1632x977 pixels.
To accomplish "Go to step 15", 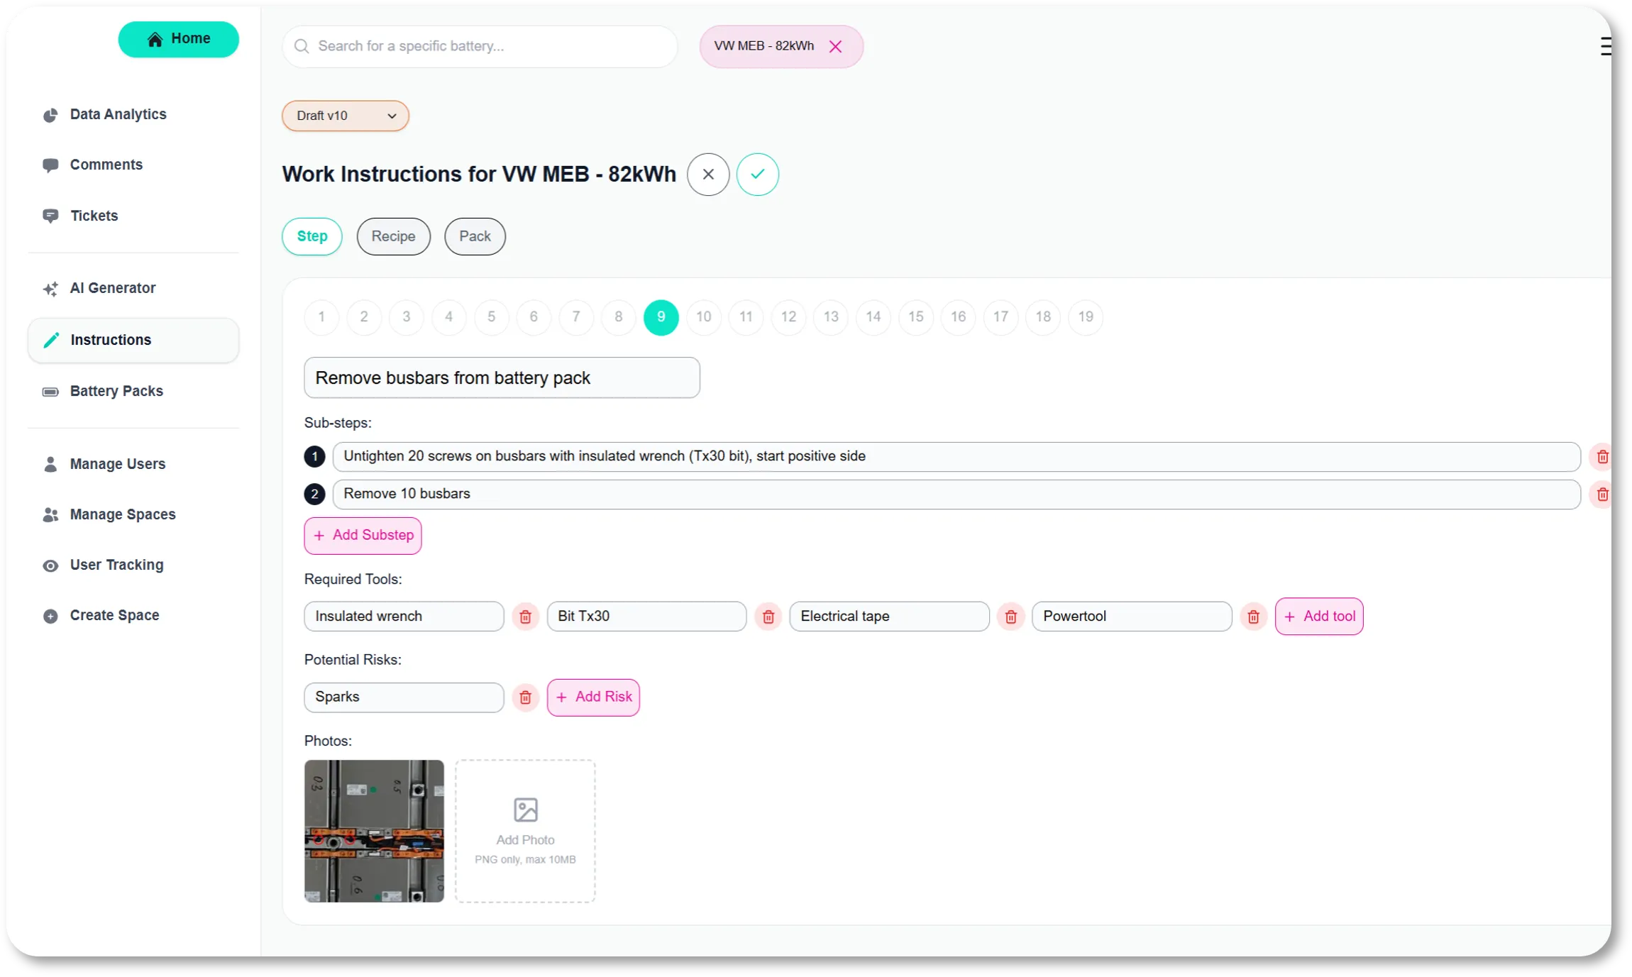I will click(x=916, y=317).
